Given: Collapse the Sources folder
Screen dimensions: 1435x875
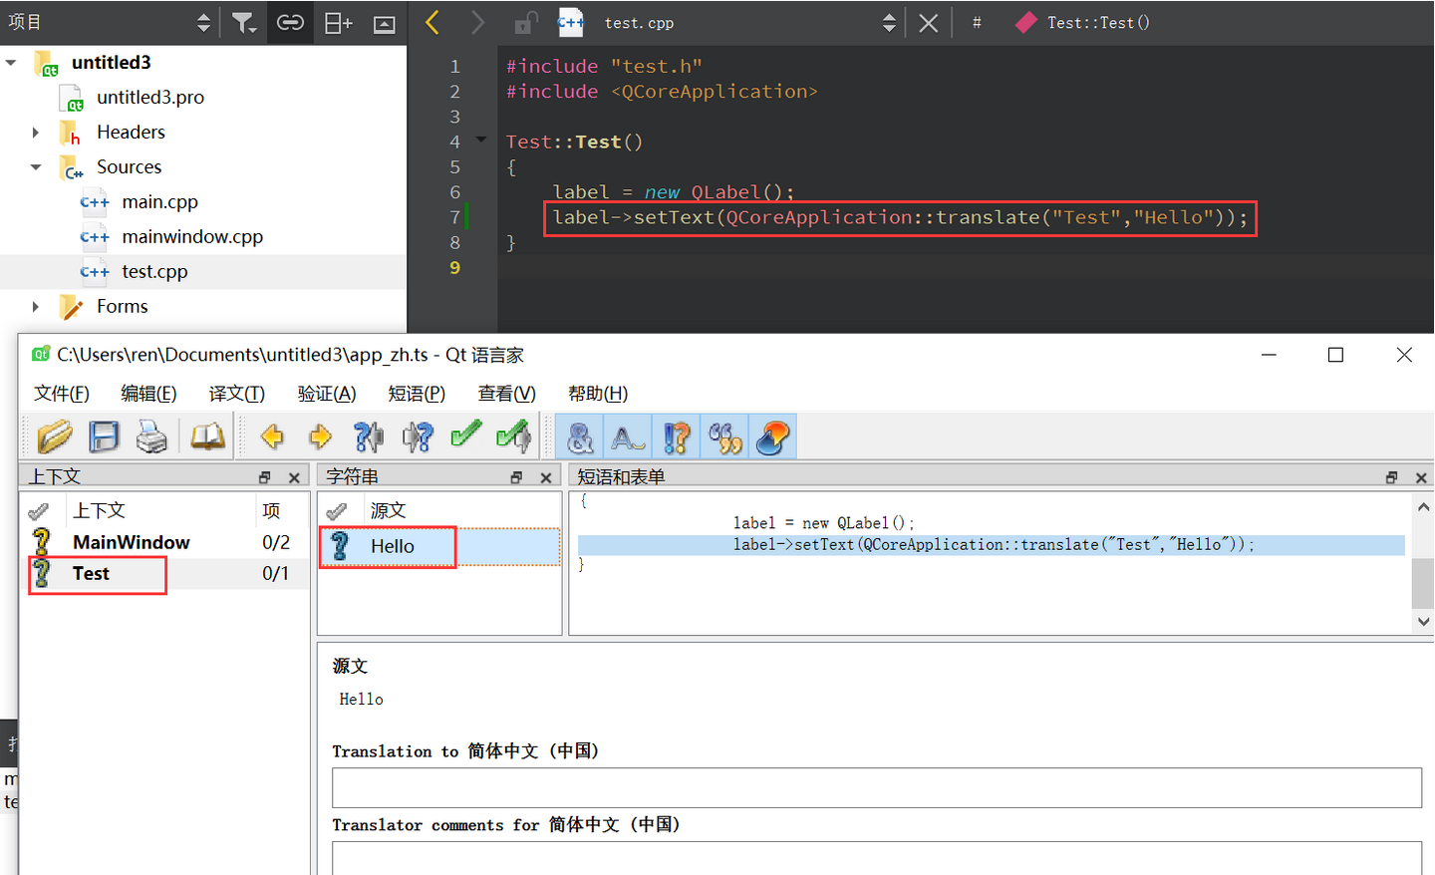Looking at the screenshot, I should [x=36, y=166].
